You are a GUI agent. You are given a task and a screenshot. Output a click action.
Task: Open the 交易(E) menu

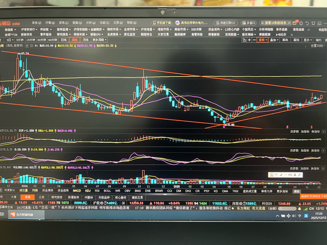(118, 23)
